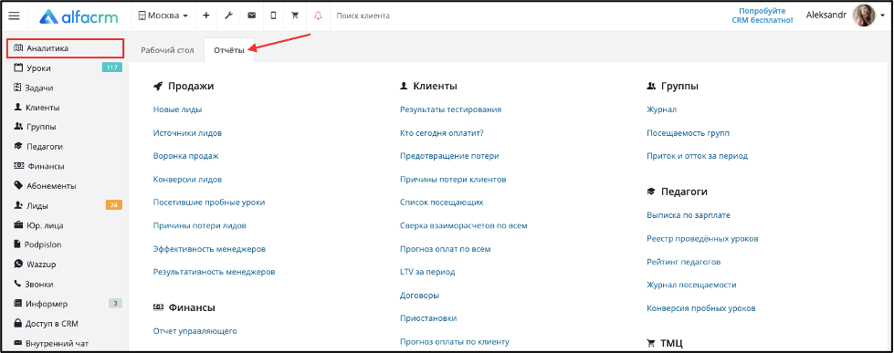
Task: Click the alfacrm logo
Action: click(79, 16)
